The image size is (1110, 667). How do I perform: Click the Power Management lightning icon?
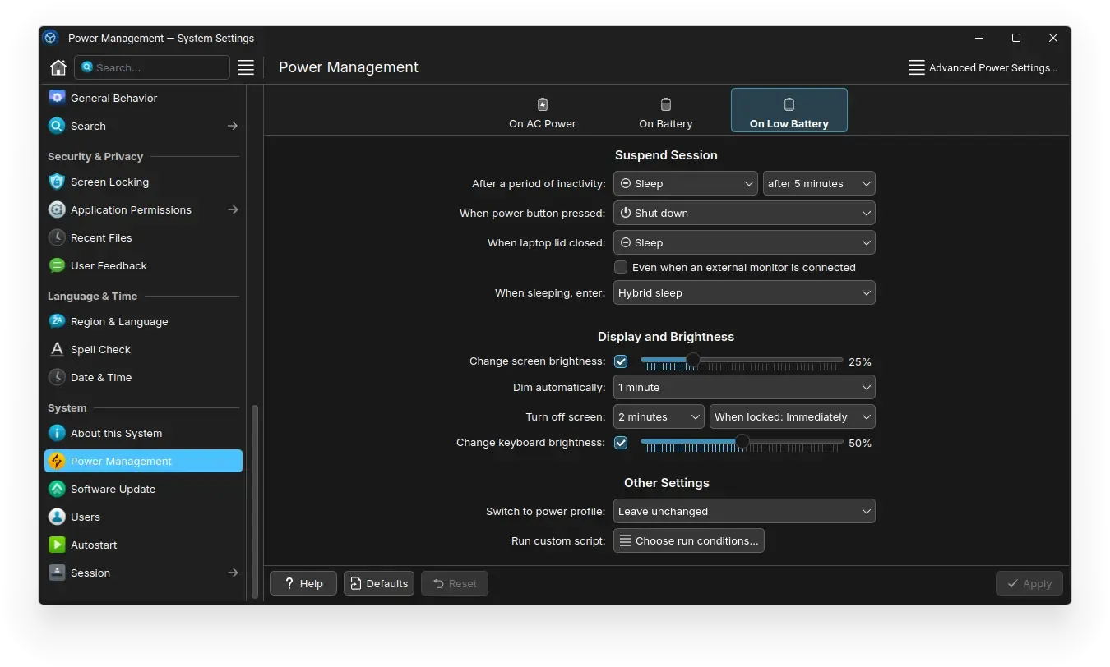pos(57,461)
